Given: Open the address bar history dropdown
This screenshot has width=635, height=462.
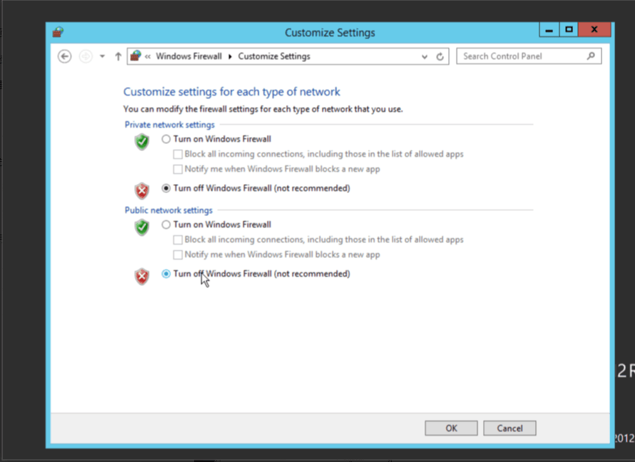Looking at the screenshot, I should [425, 56].
